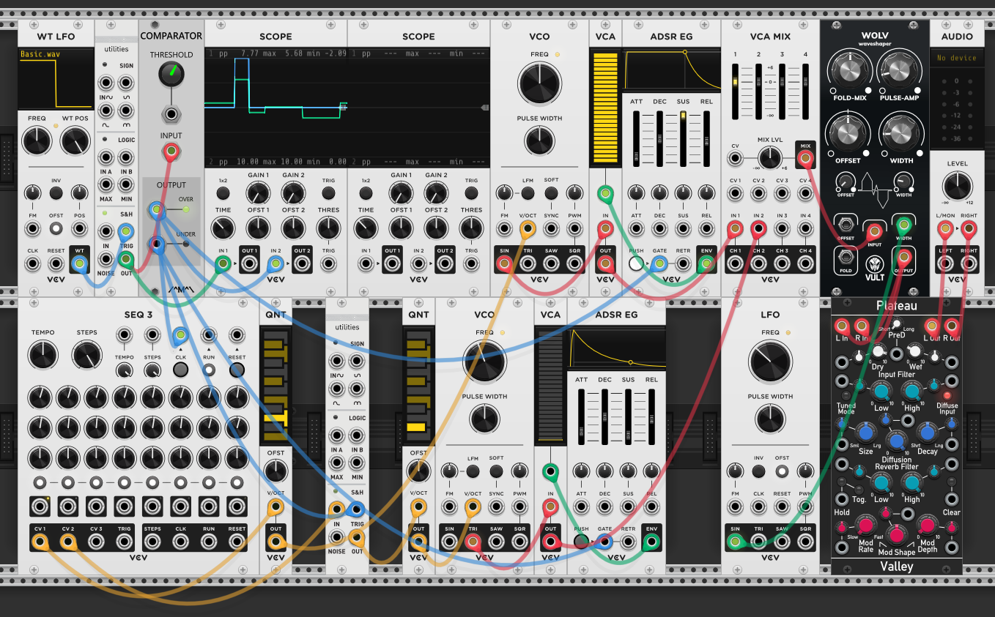995x617 pixels.
Task: Toggle Diffuse Input light on Plateau
Action: [947, 395]
